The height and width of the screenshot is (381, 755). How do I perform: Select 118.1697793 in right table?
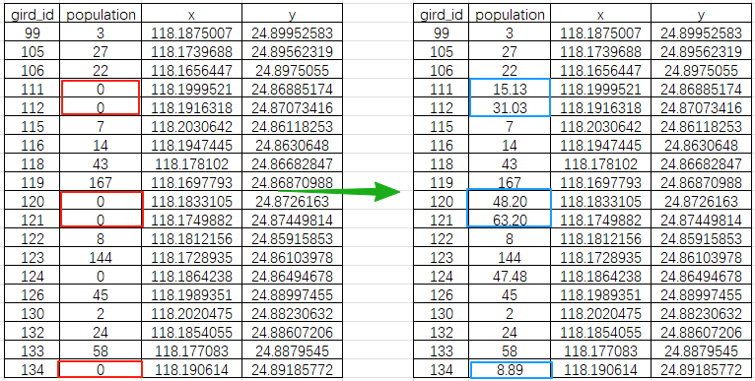click(600, 182)
